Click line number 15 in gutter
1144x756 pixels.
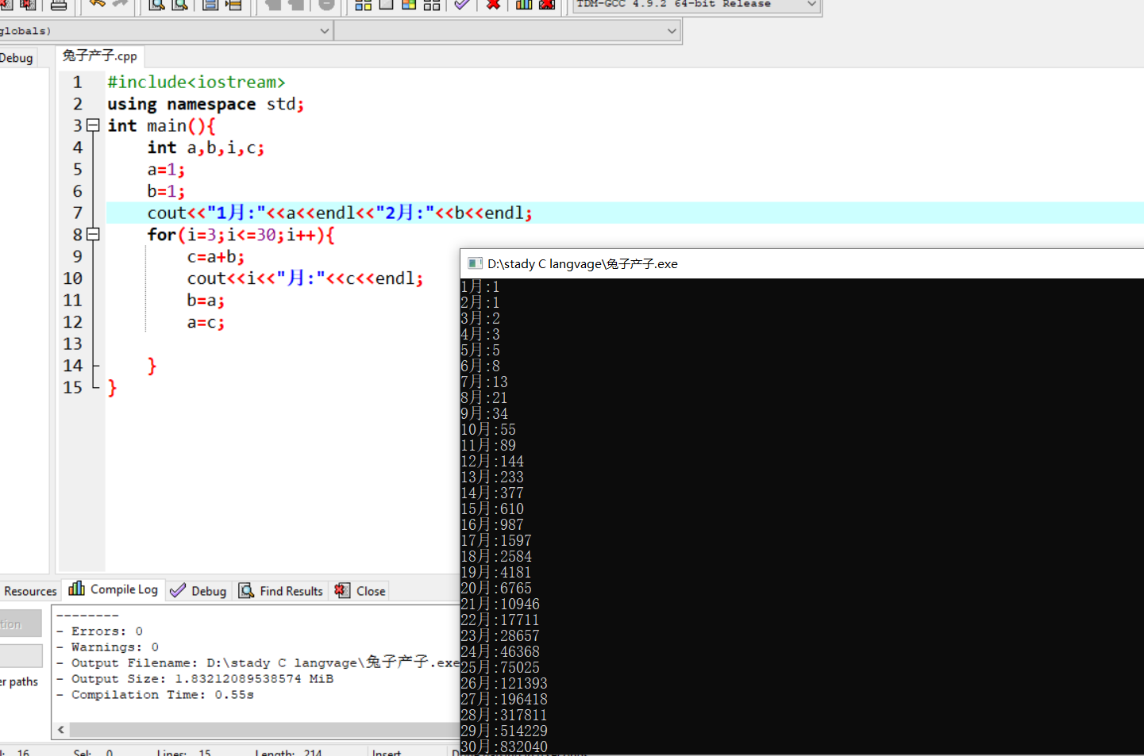click(73, 387)
